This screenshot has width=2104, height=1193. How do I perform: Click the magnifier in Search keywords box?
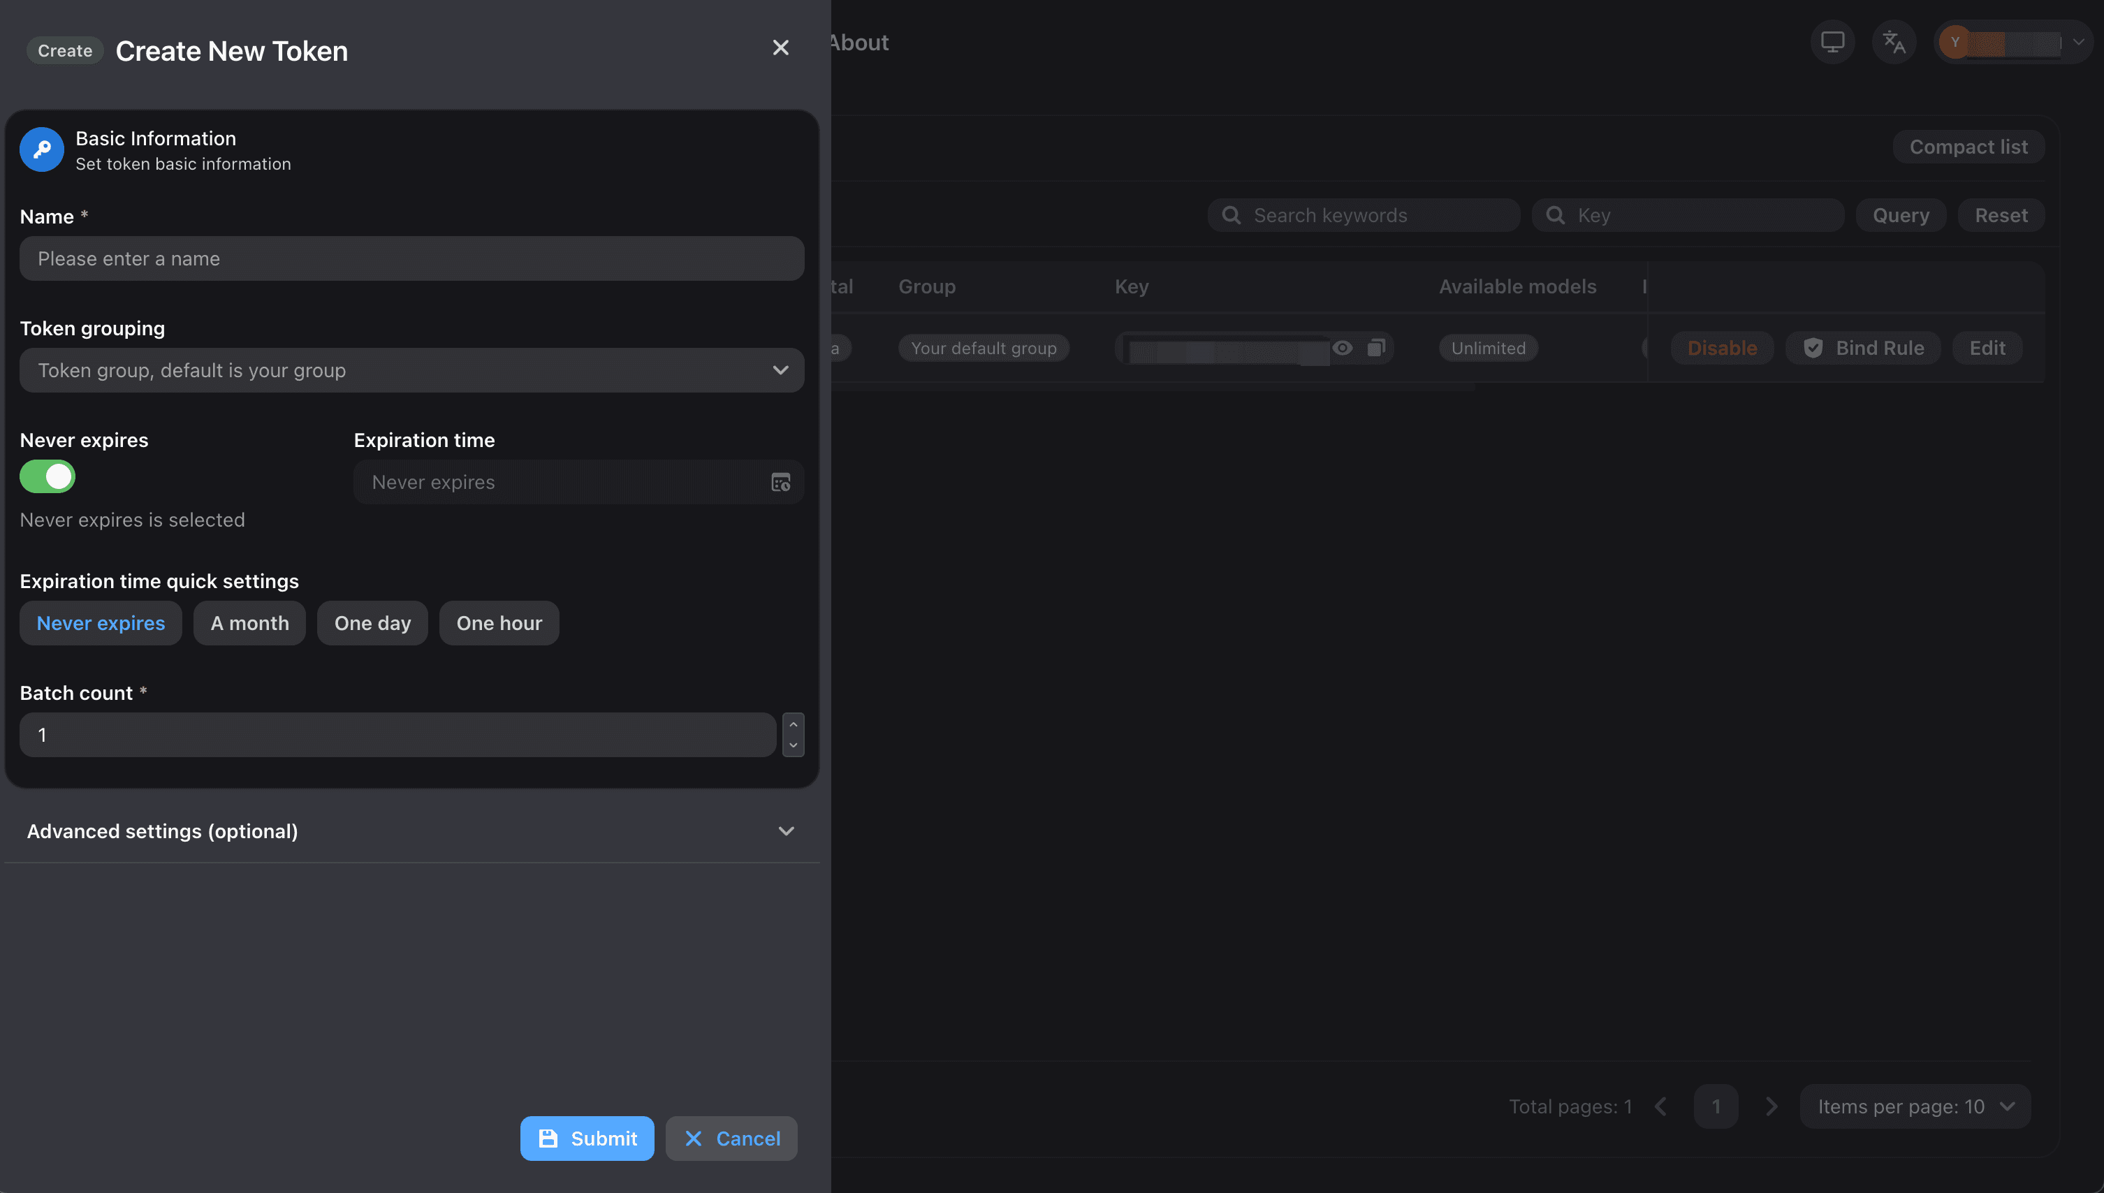1231,216
